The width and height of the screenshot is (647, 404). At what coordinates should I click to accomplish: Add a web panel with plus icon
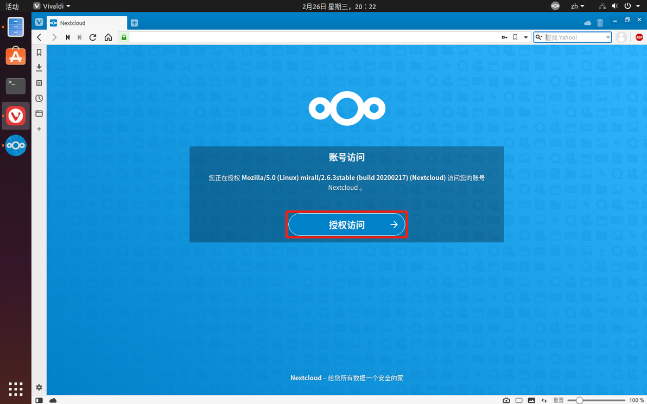39,129
